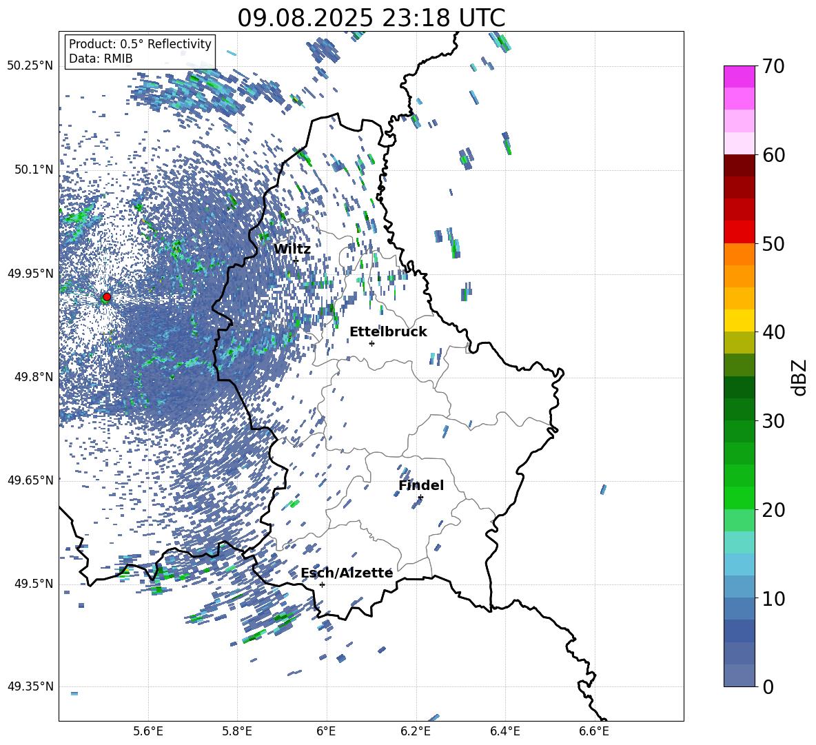The width and height of the screenshot is (816, 745).
Task: Click the 49.95°N latitude label
Action: (x=30, y=273)
